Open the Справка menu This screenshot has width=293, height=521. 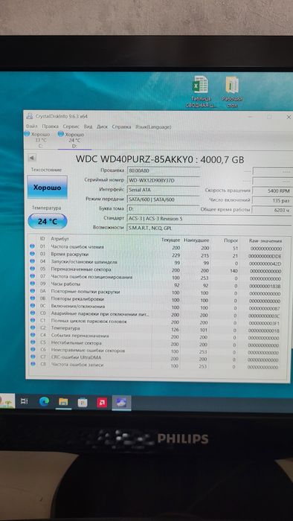[x=121, y=127]
